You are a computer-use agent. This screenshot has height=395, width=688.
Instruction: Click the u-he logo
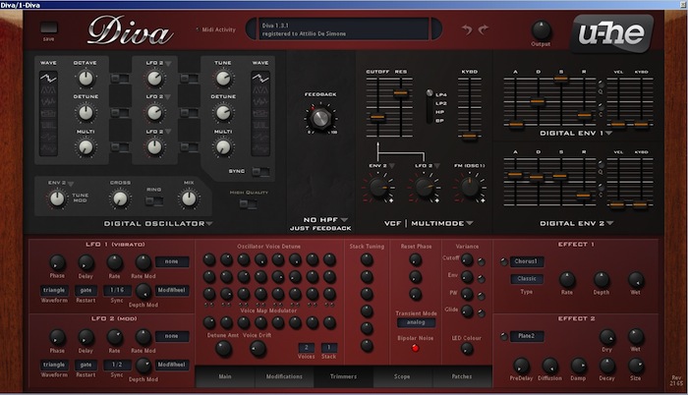pyautogui.click(x=611, y=33)
